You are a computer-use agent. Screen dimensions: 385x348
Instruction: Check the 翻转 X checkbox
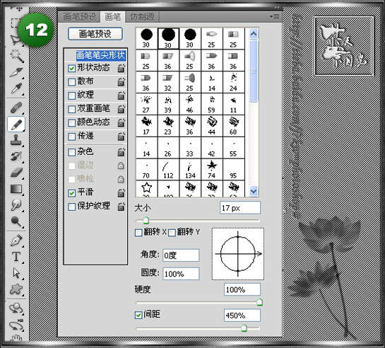[138, 233]
